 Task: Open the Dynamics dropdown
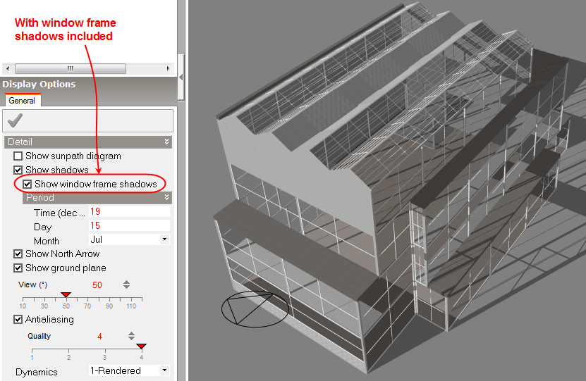(164, 370)
